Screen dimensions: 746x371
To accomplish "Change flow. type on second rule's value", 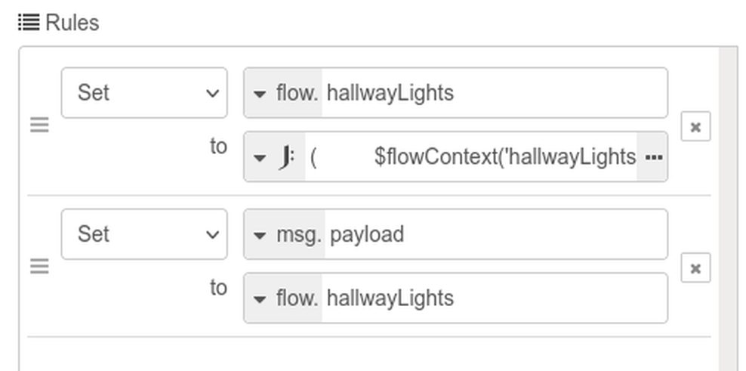I will pyautogui.click(x=284, y=298).
